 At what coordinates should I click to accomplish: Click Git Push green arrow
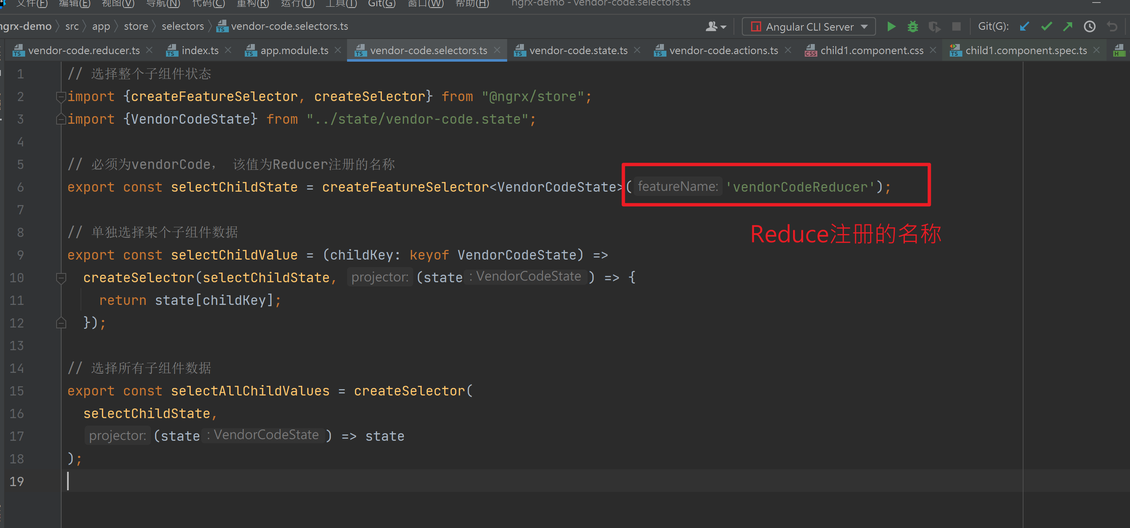1068,27
